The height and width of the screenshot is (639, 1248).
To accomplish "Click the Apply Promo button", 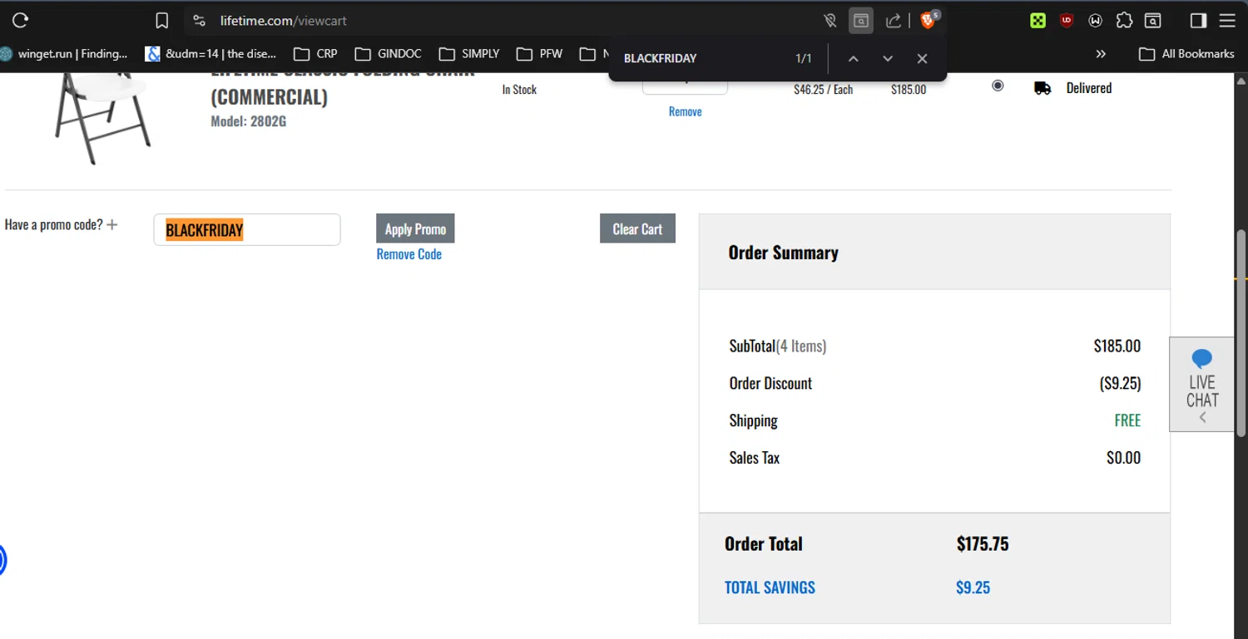I will tap(415, 229).
